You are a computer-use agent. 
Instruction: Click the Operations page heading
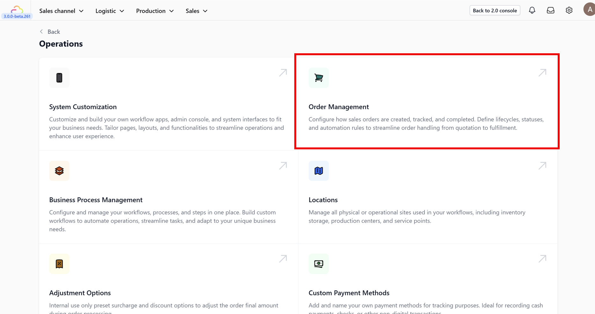pyautogui.click(x=61, y=44)
